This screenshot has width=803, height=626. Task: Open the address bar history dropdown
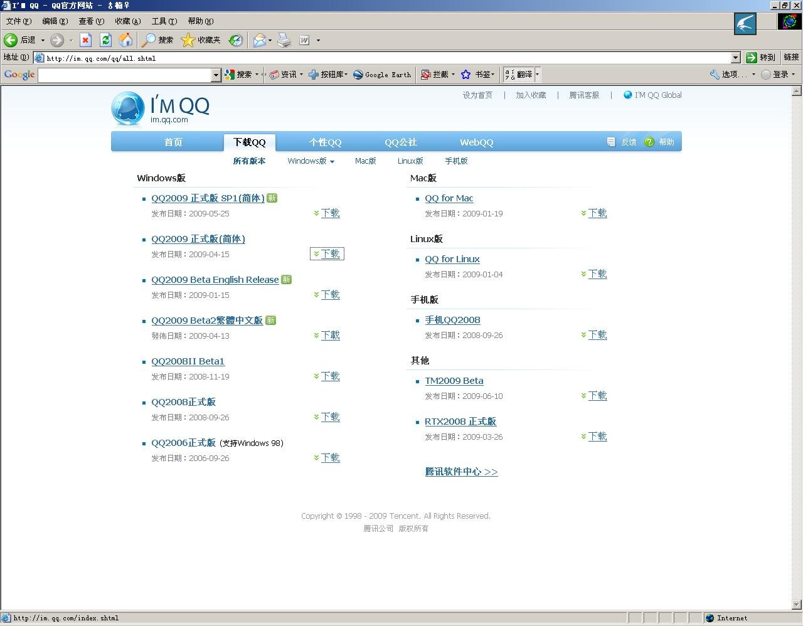pyautogui.click(x=736, y=57)
